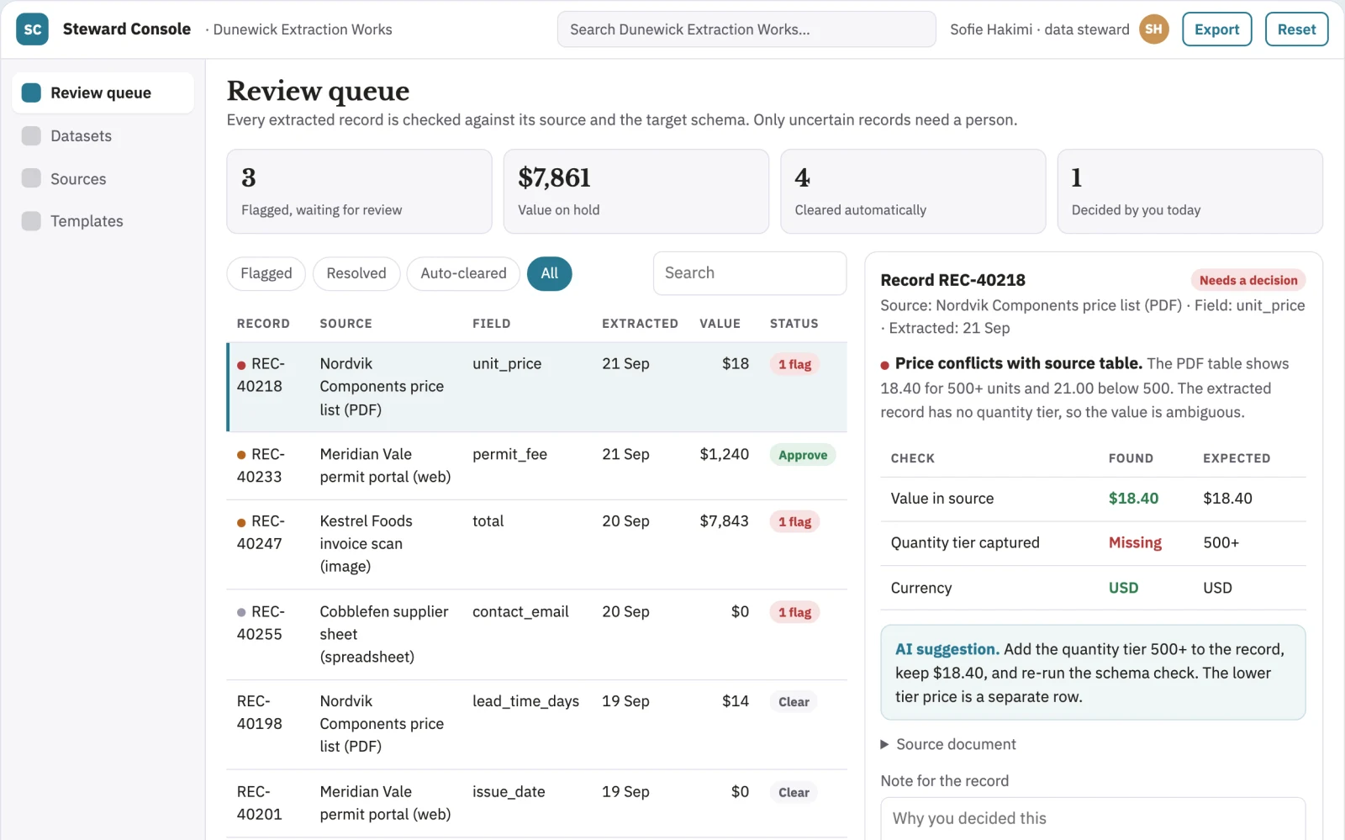Image resolution: width=1345 pixels, height=840 pixels.
Task: Select record REC-40218 row
Action: 536,387
